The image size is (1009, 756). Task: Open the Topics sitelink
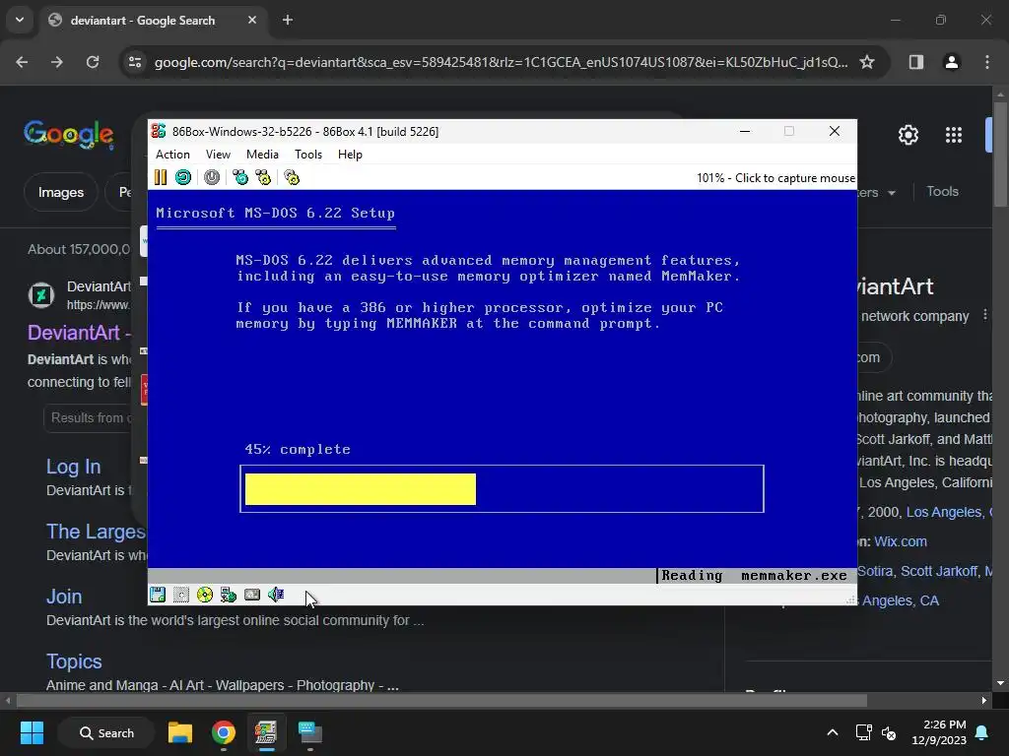[x=74, y=661]
